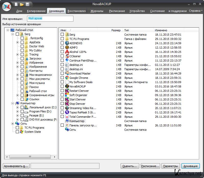
Task: Expand the AppData folder in the tree
Action: pos(17,42)
